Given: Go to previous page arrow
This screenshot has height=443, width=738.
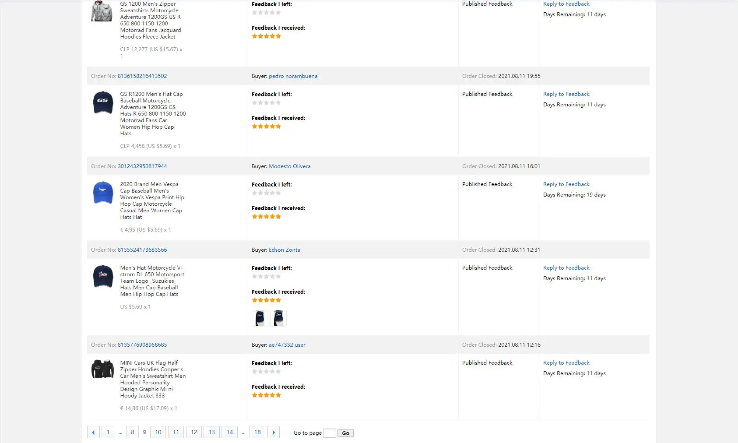Looking at the screenshot, I should 93,432.
